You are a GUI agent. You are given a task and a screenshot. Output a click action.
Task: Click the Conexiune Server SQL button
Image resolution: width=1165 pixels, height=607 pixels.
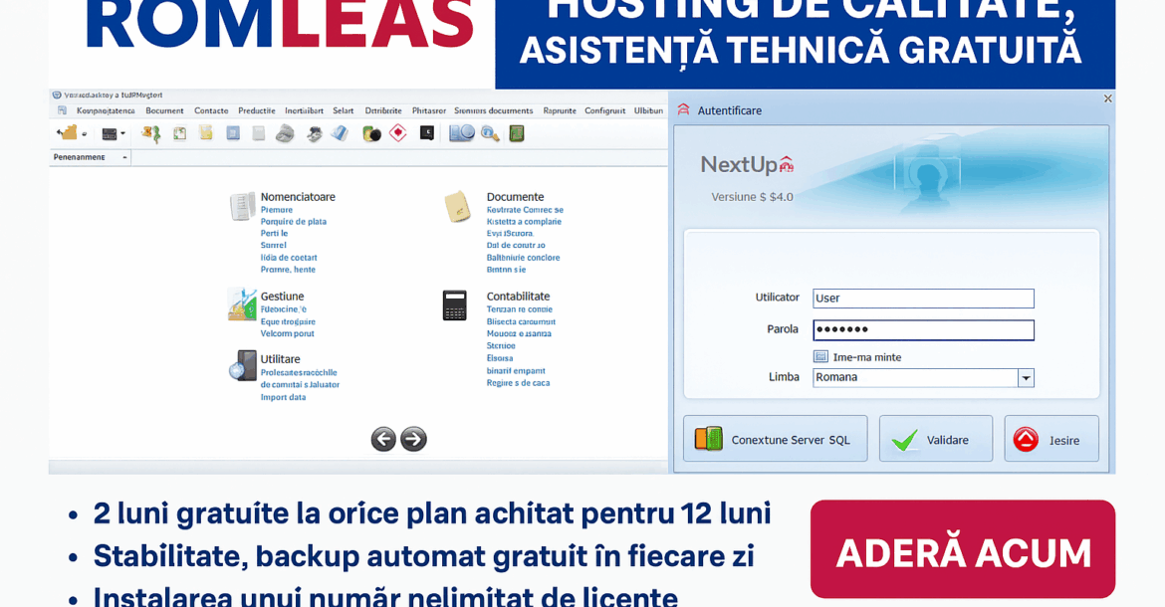775,439
